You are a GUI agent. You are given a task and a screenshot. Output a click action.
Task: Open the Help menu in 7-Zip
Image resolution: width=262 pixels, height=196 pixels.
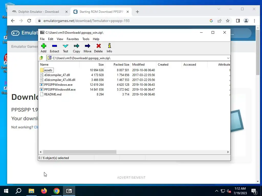[x=96, y=39]
